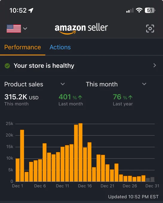Tap the 401% Last month comparison
The height and width of the screenshot is (203, 163).
pos(71,100)
